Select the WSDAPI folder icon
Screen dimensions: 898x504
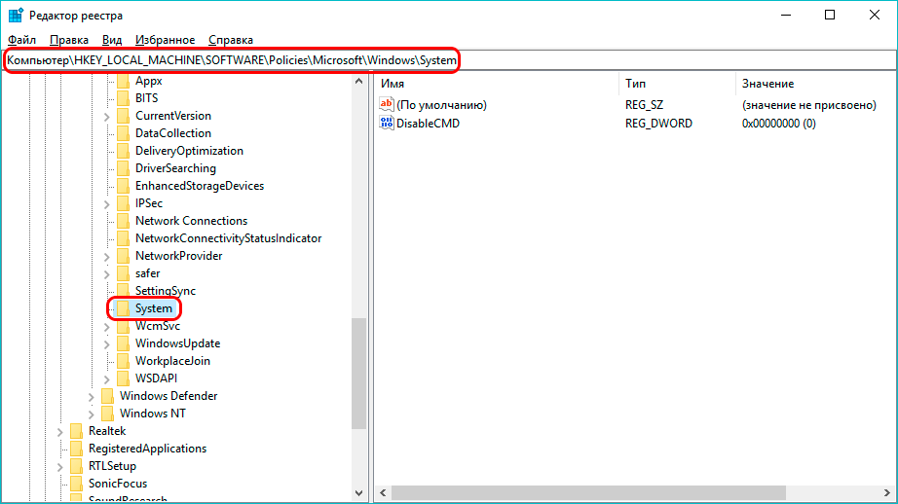click(x=123, y=378)
